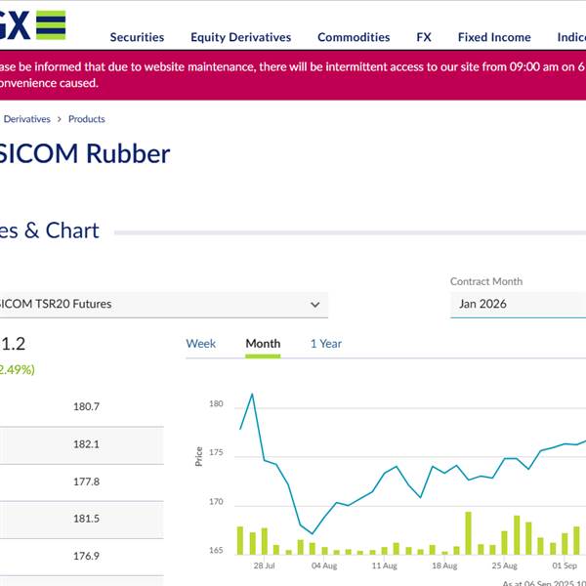Open the FX navigation menu
The image size is (586, 586).
pyautogui.click(x=424, y=37)
